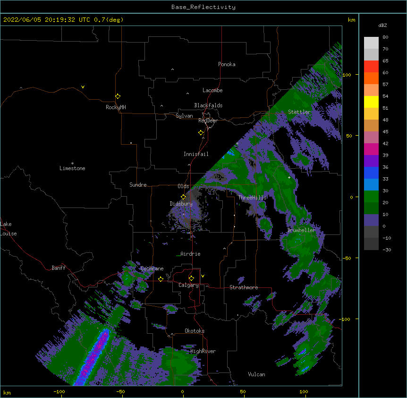The image size is (407, 398).
Task: Click the Cochrane town label
Action: (152, 268)
